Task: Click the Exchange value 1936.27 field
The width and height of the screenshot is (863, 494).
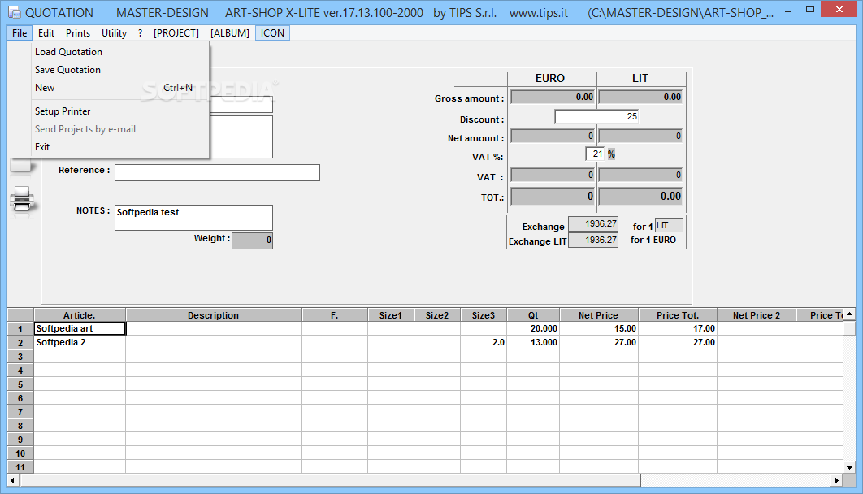Action: (x=593, y=224)
